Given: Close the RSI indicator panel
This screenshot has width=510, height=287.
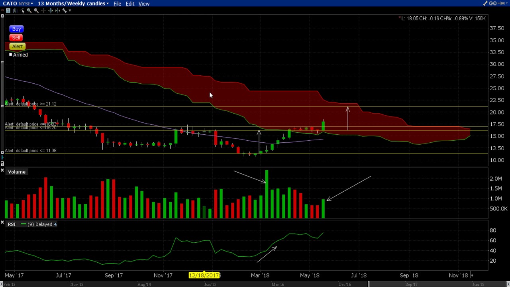Looking at the screenshot, I should pos(2,223).
